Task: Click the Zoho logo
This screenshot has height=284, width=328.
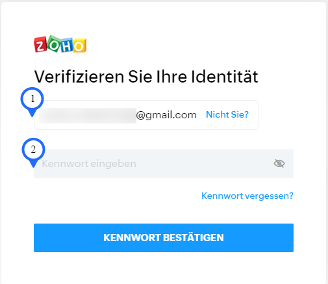Action: tap(60, 44)
